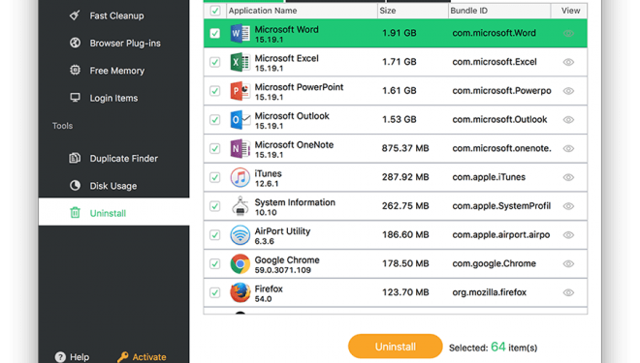View Microsoft Outlook with its eye icon
Screen dimensions: 640x363
568,120
